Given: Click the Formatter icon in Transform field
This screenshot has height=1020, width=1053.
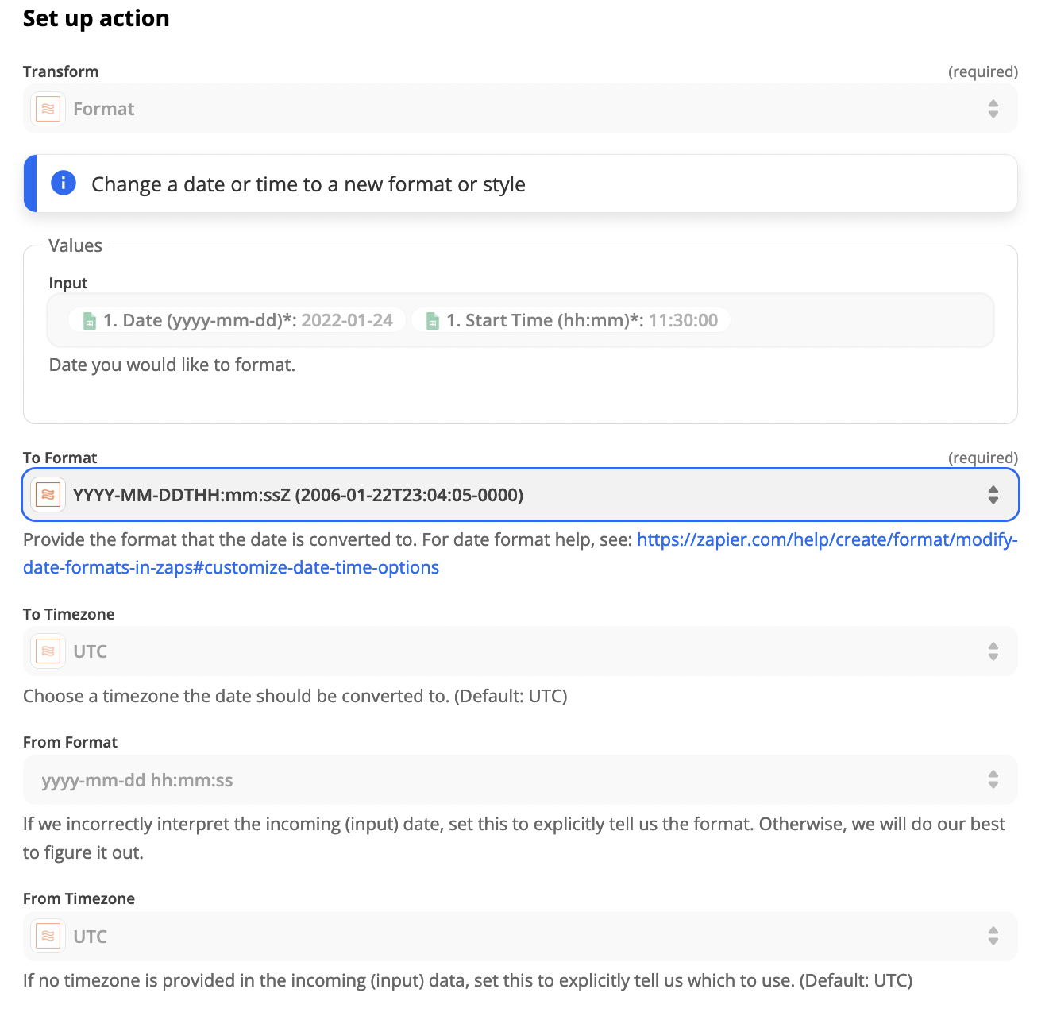Looking at the screenshot, I should click(x=48, y=109).
